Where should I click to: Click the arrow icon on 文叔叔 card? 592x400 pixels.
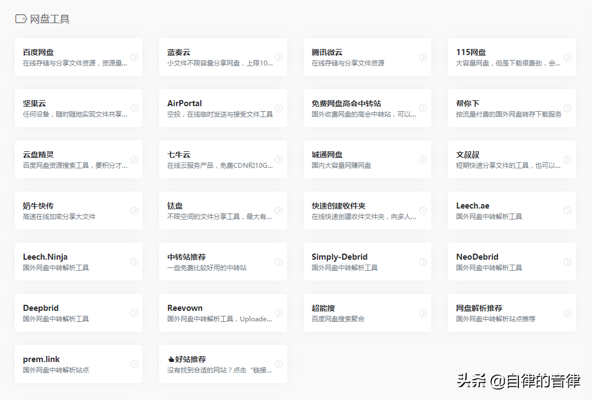coord(567,160)
